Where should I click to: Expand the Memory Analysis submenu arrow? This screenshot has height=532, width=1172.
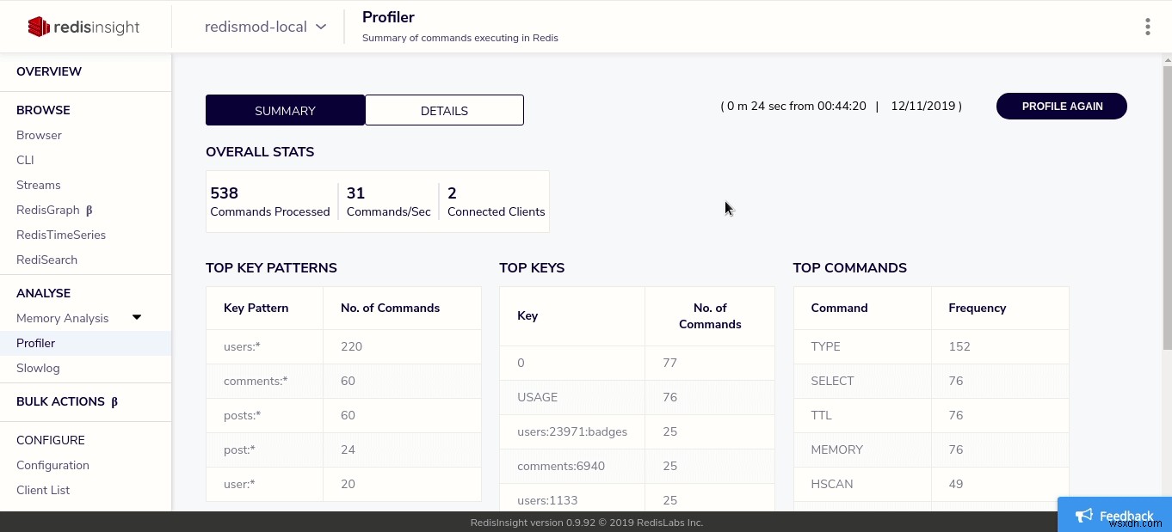click(x=136, y=317)
